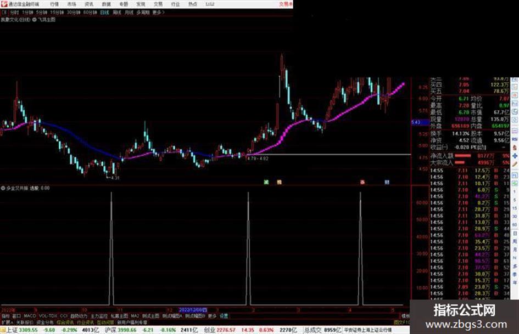Image resolution: width=519 pixels, height=334 pixels.
Task: Click 平安证券上海上证云行情 server status
Action: (368, 330)
